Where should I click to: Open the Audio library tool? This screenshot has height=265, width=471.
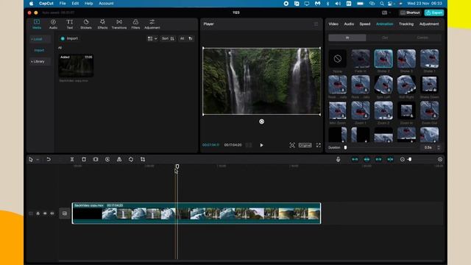[53, 24]
